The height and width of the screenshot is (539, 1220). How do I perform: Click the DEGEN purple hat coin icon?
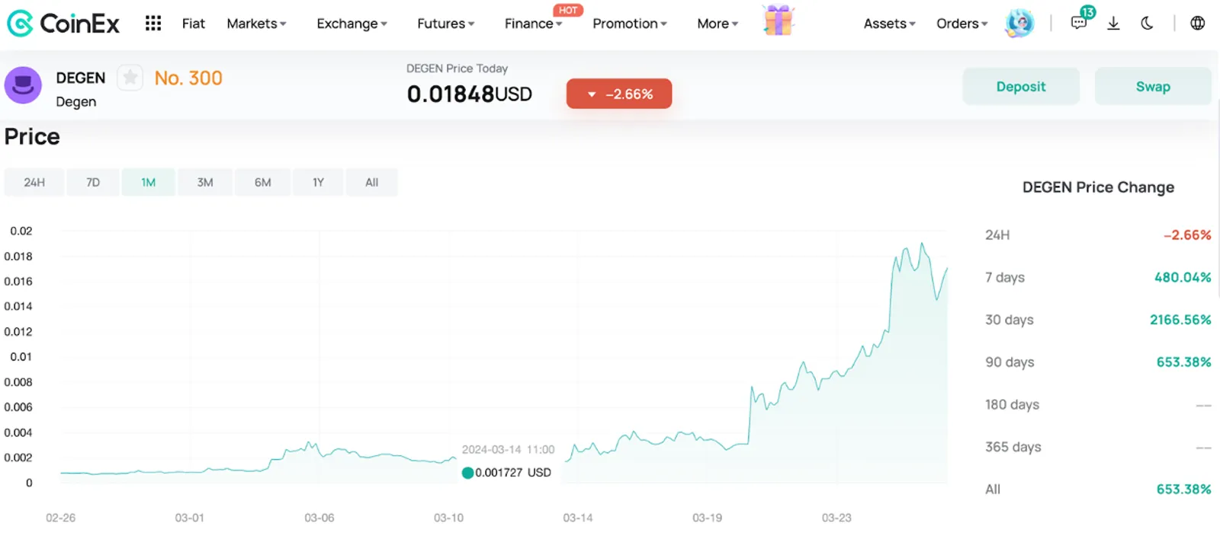[23, 85]
